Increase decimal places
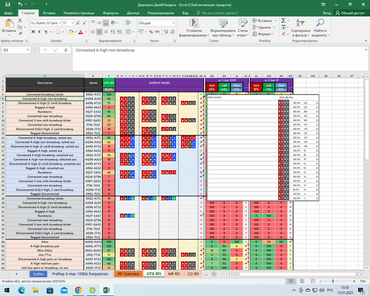The width and height of the screenshot is (370, 296). pyautogui.click(x=166, y=32)
